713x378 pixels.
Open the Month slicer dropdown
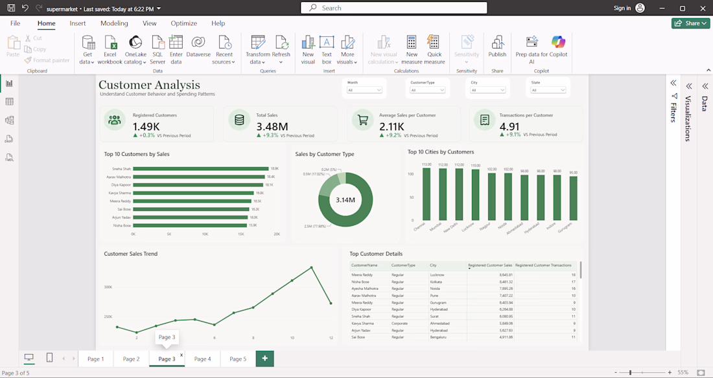coord(364,90)
